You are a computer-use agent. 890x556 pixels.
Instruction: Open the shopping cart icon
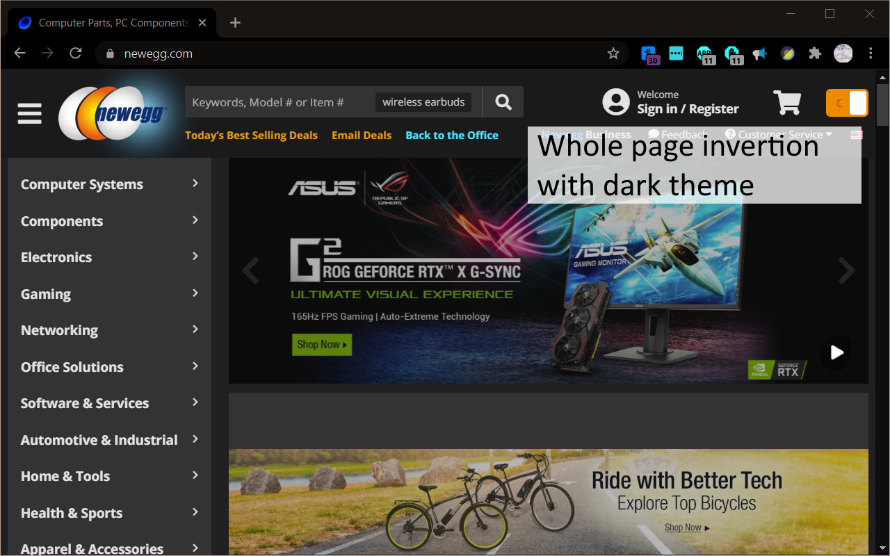click(x=787, y=102)
